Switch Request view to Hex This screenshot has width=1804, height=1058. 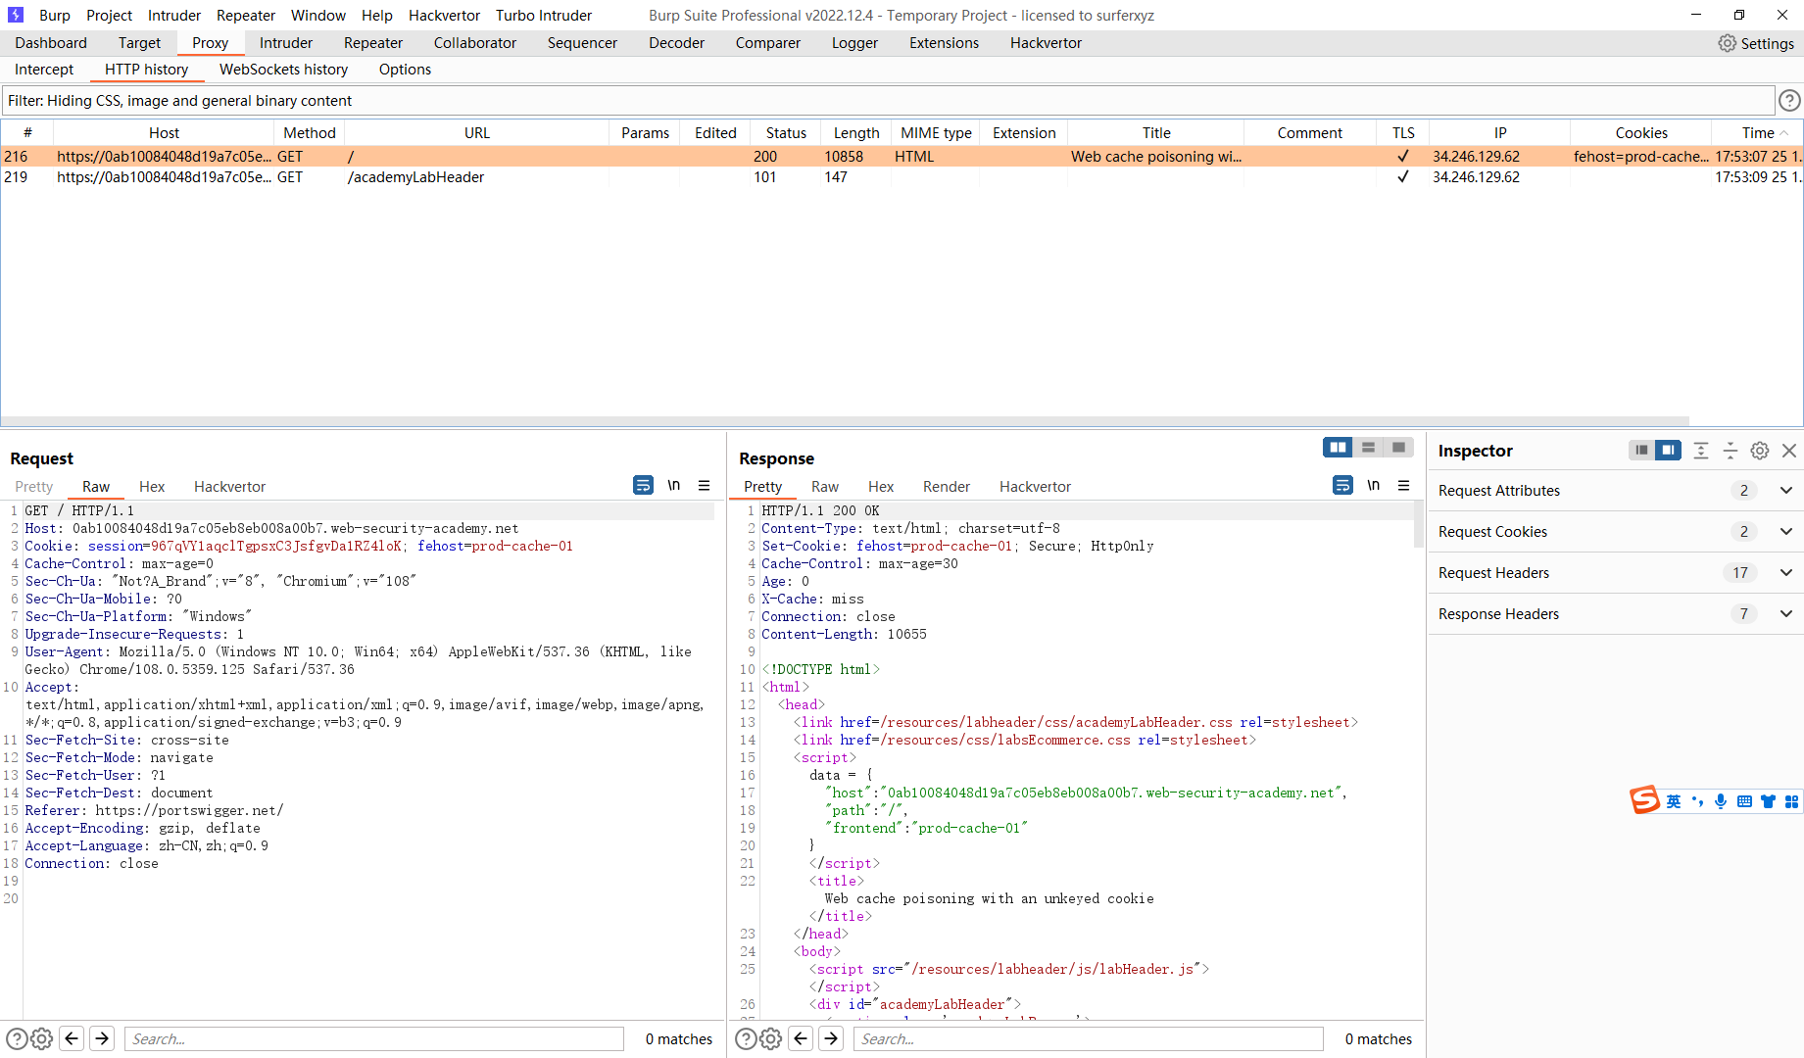[x=152, y=487]
